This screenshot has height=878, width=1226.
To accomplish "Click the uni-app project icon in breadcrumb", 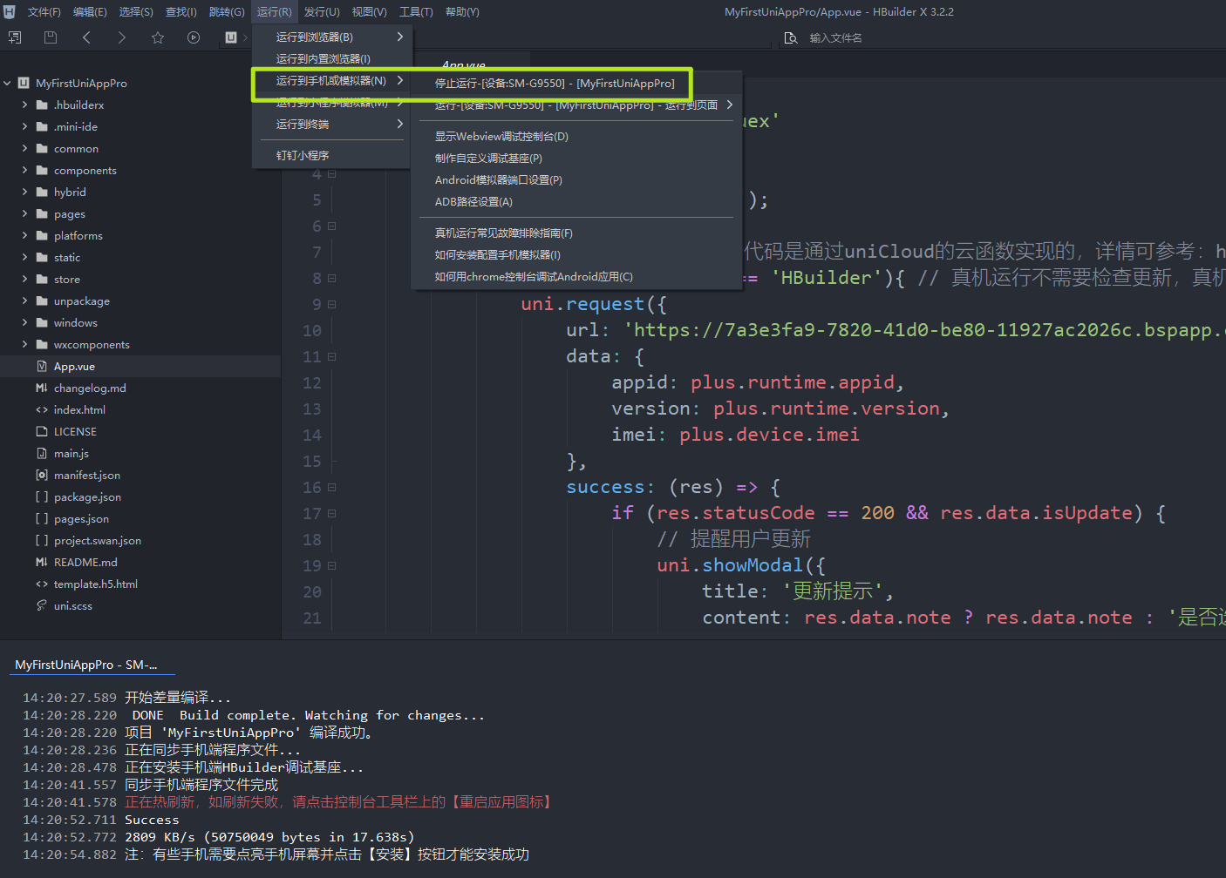I will tap(231, 37).
